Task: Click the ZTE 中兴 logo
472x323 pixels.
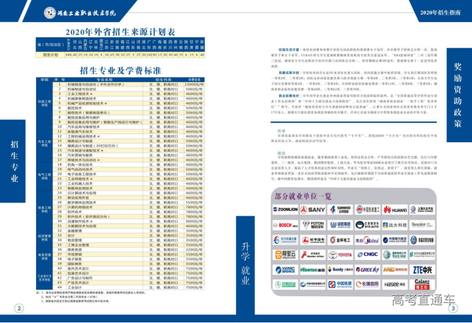Action: click(422, 270)
